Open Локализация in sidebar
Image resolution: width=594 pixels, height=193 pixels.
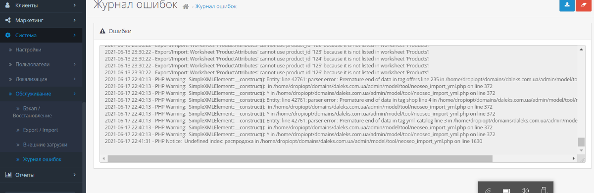(31, 79)
